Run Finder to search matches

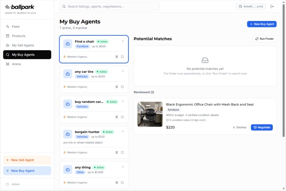tap(264, 39)
